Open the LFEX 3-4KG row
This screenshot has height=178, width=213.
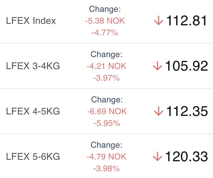click(x=106, y=66)
